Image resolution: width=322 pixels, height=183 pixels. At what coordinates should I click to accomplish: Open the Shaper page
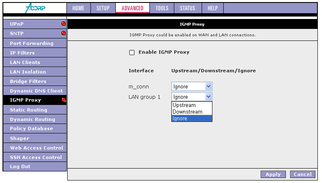(35, 138)
